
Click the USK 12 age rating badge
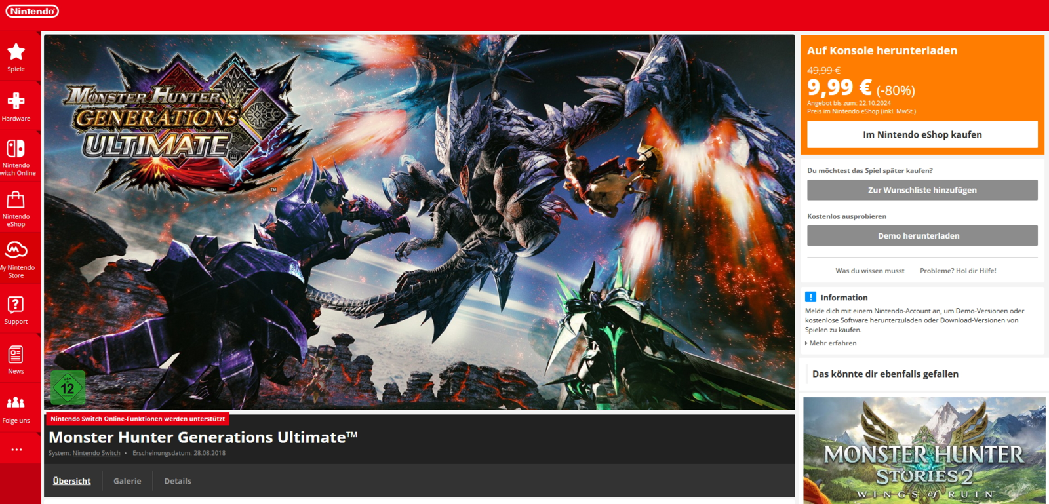point(68,387)
